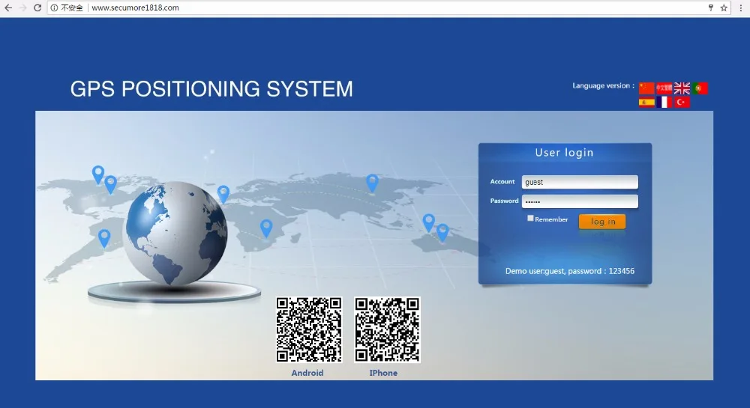The width and height of the screenshot is (750, 408).
Task: Click the IPhone label
Action: coord(383,373)
